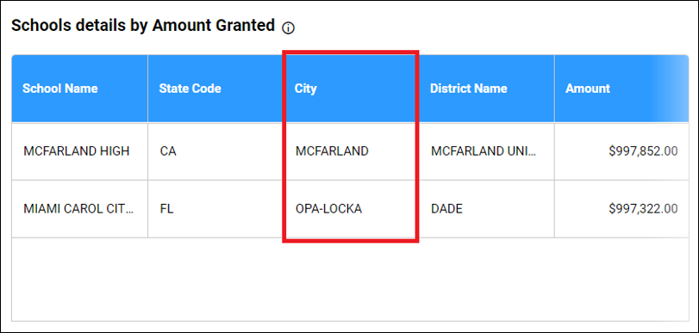Viewport: 699px width, 333px height.
Task: Select the MCFARLAND city cell
Action: pos(351,151)
